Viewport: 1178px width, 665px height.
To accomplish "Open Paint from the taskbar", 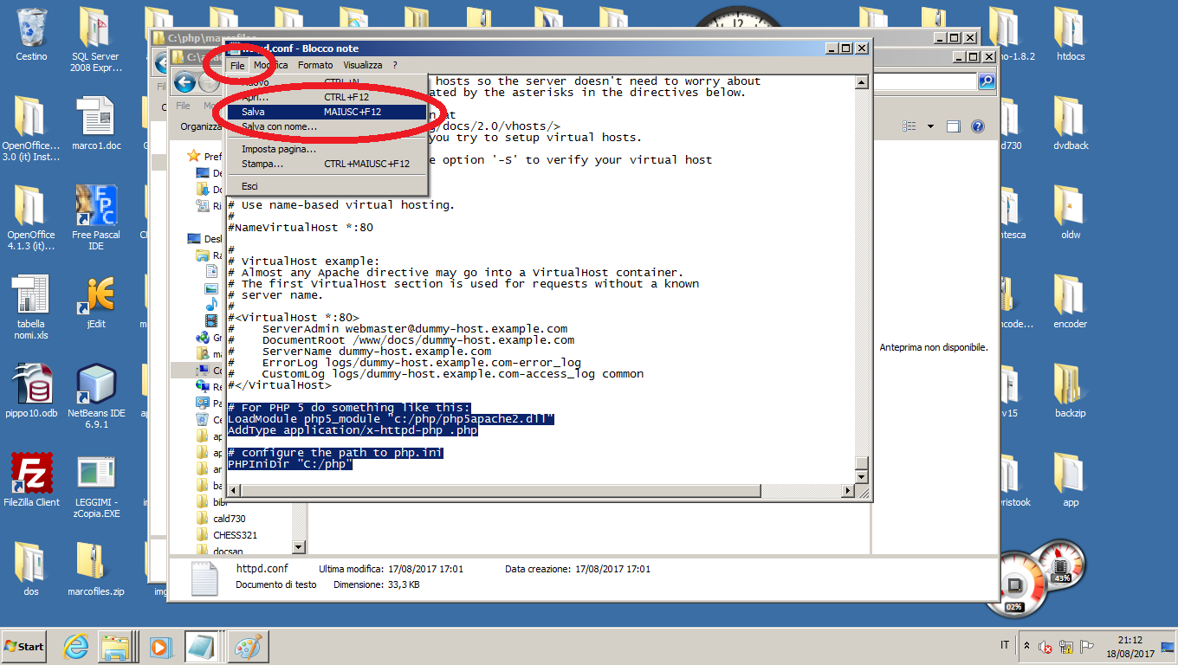I will 248,647.
